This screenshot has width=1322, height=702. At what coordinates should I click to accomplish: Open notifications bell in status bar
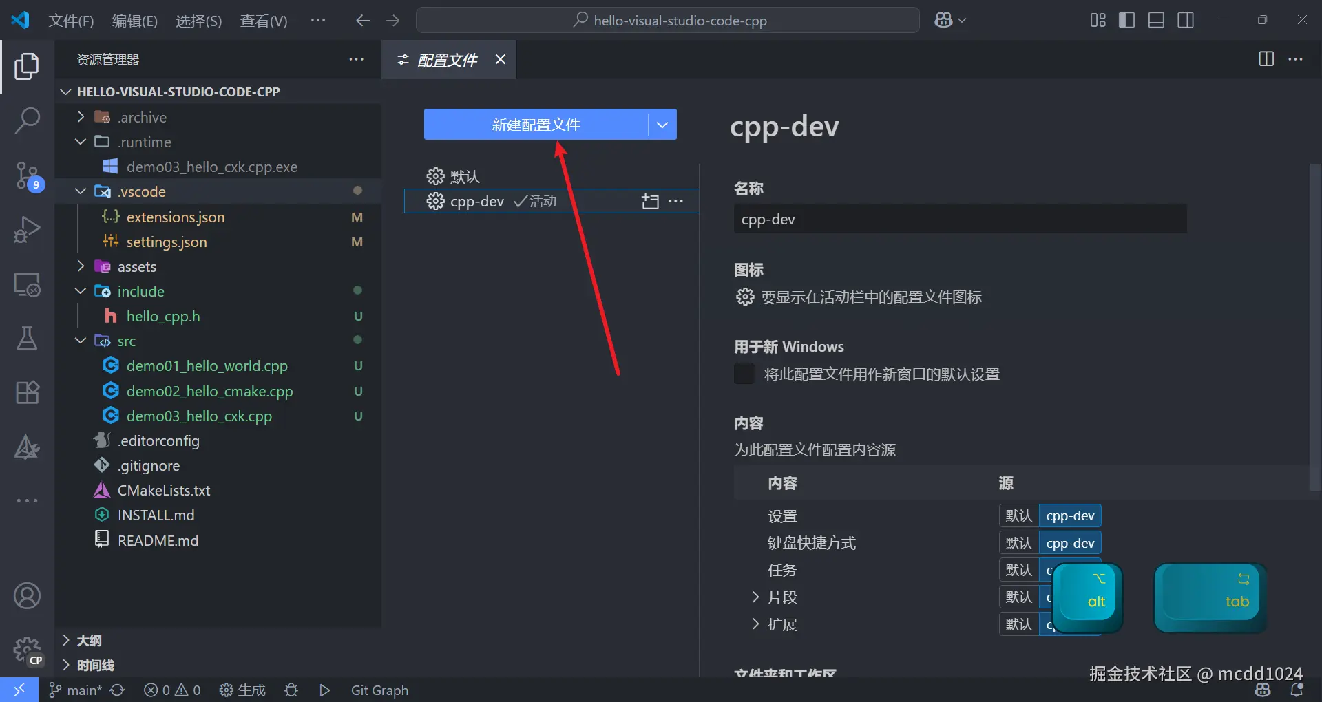tap(1297, 690)
